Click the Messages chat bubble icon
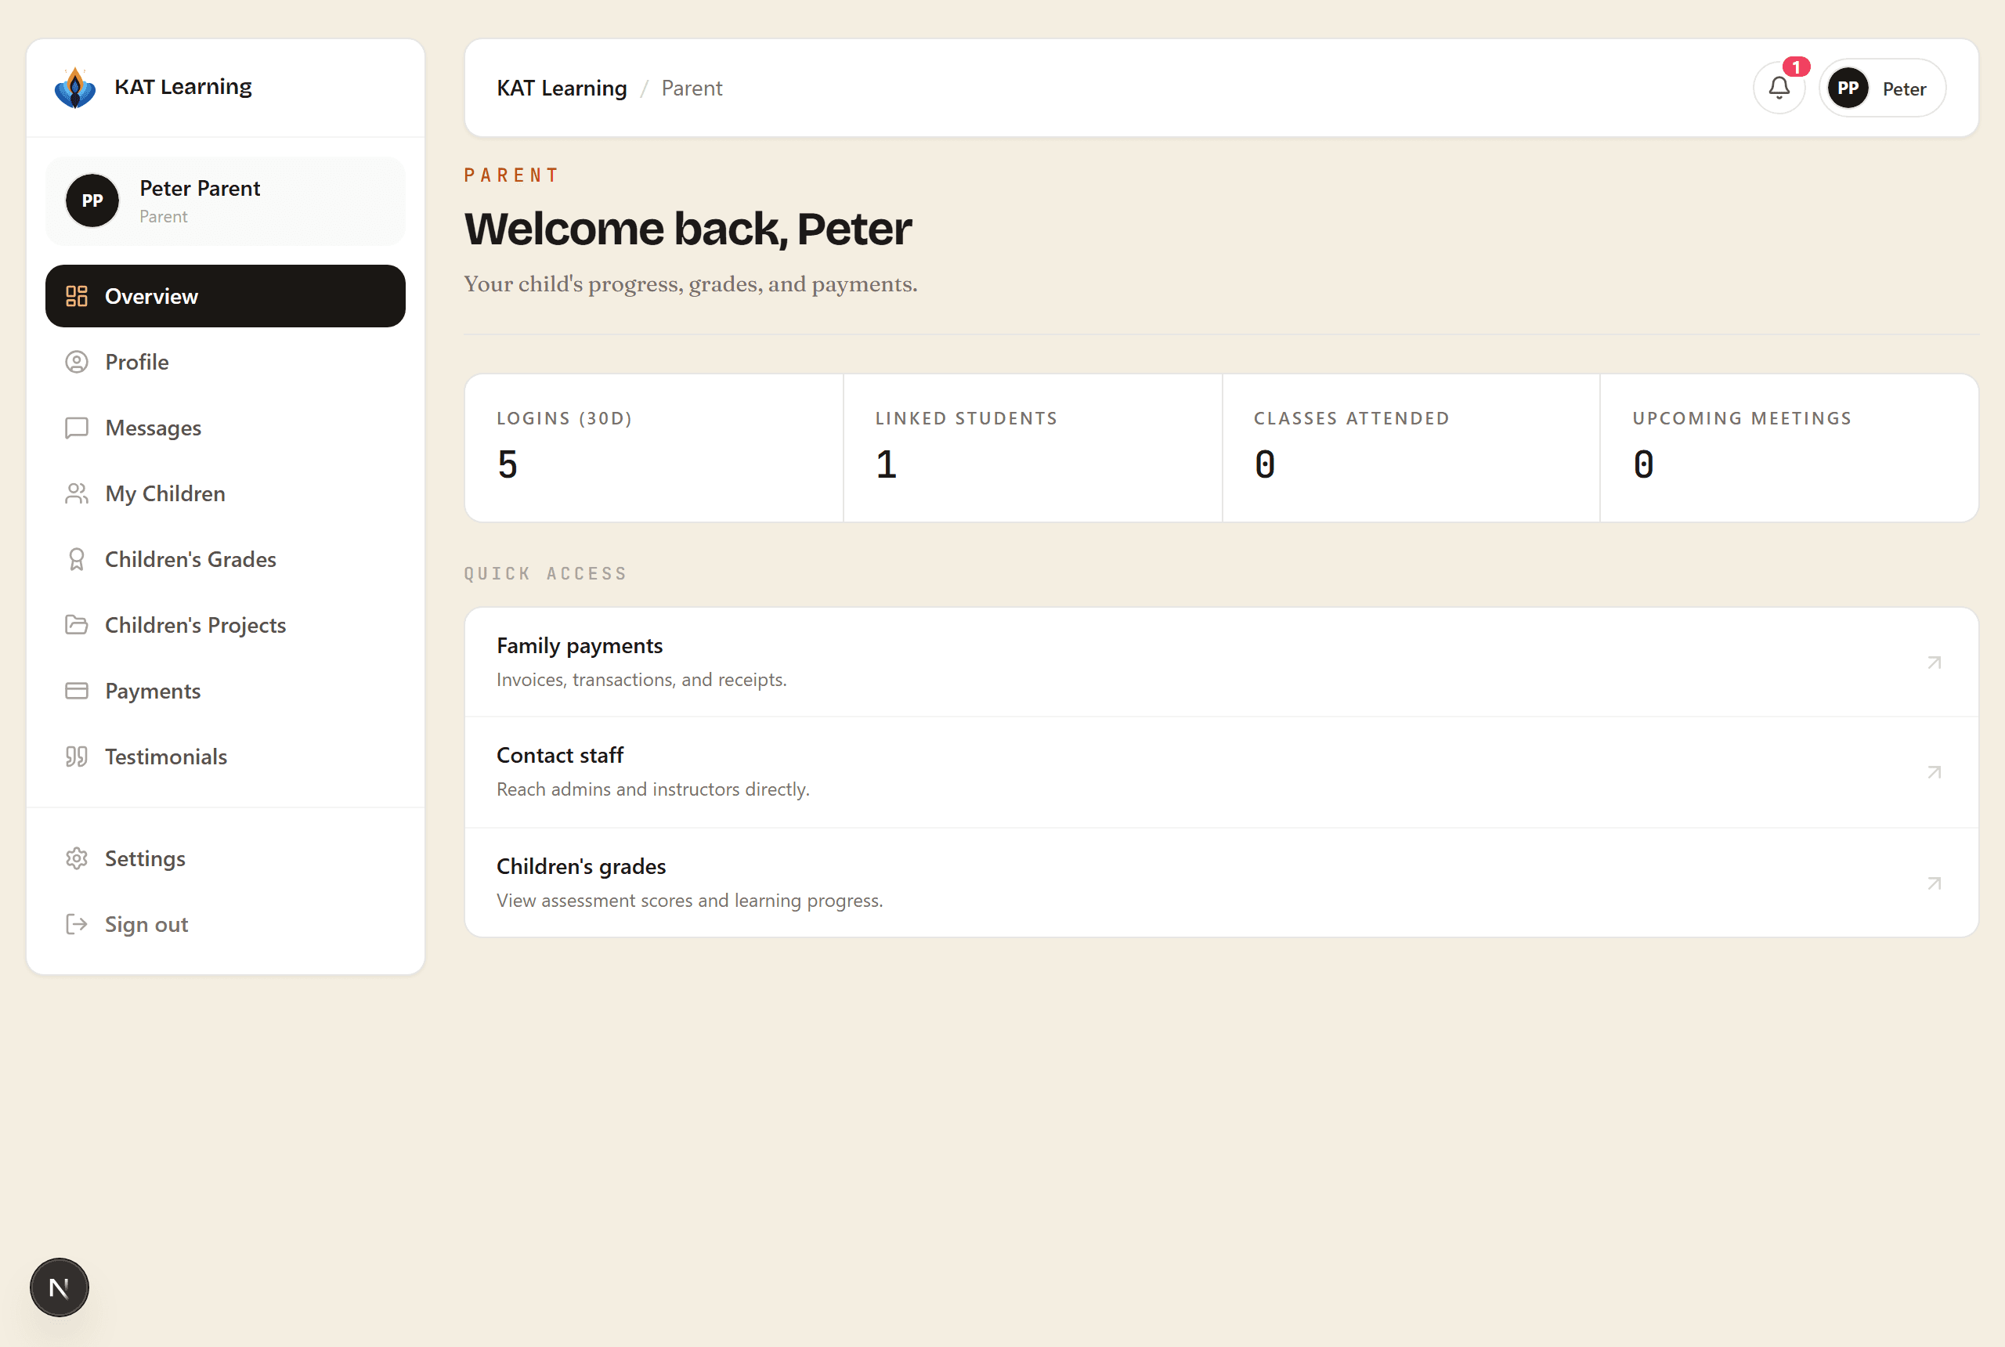 tap(77, 428)
